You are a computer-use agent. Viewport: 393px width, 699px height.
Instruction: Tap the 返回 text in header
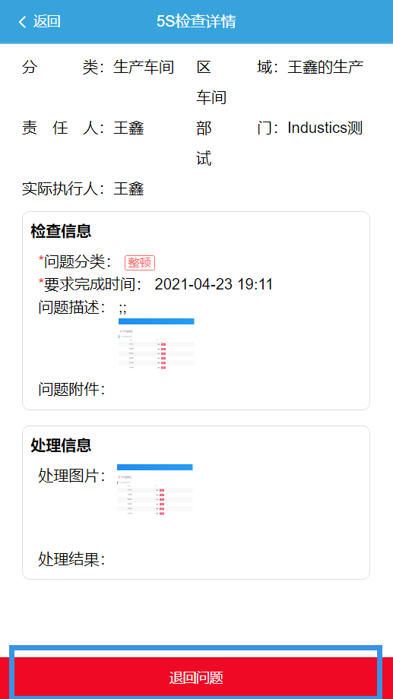coord(47,21)
